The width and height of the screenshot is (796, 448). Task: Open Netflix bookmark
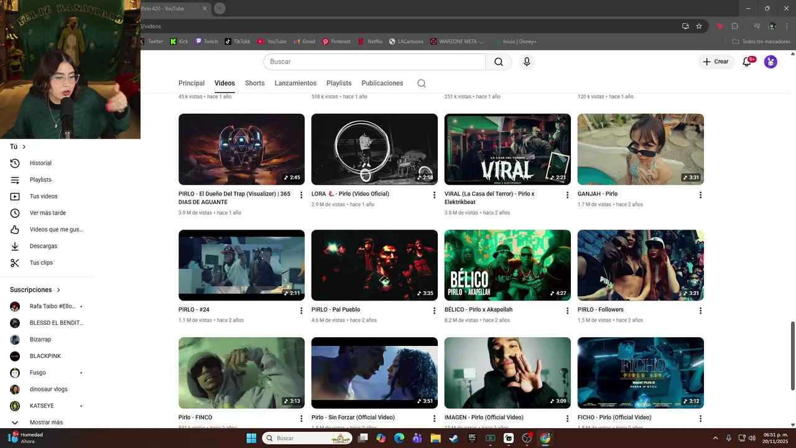pos(370,42)
